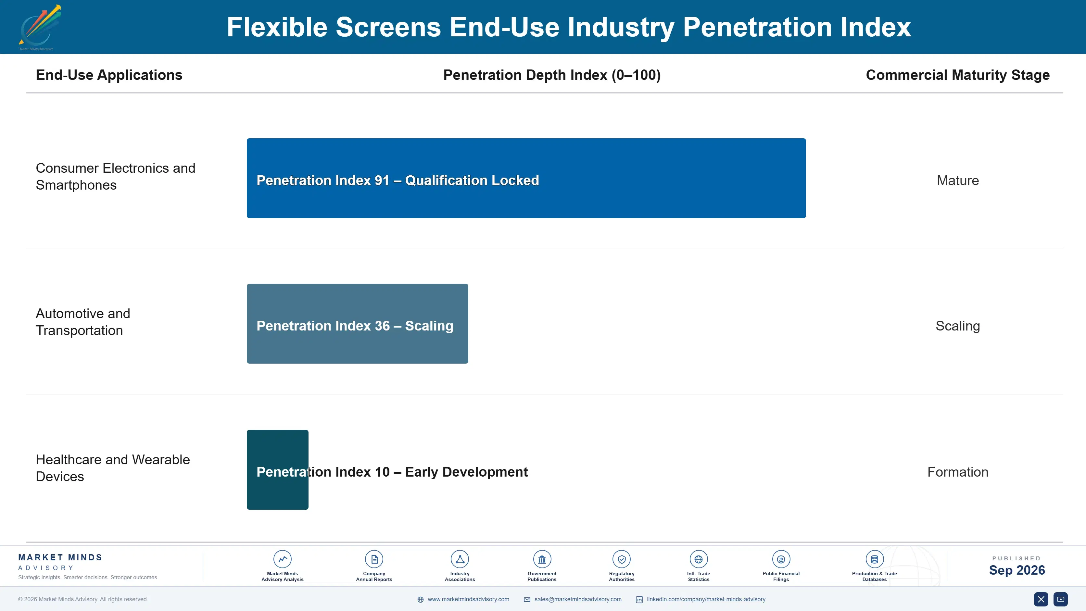Select the Penetration Index 36 Scaling bar
Screen dimensions: 1086x611
coord(358,324)
